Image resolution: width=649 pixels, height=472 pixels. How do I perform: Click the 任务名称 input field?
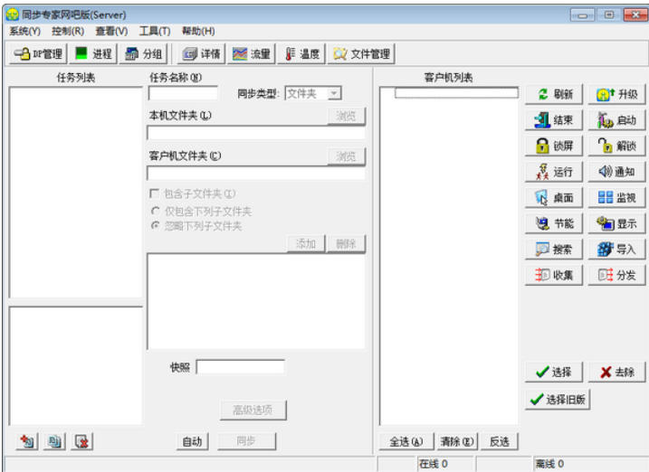183,93
